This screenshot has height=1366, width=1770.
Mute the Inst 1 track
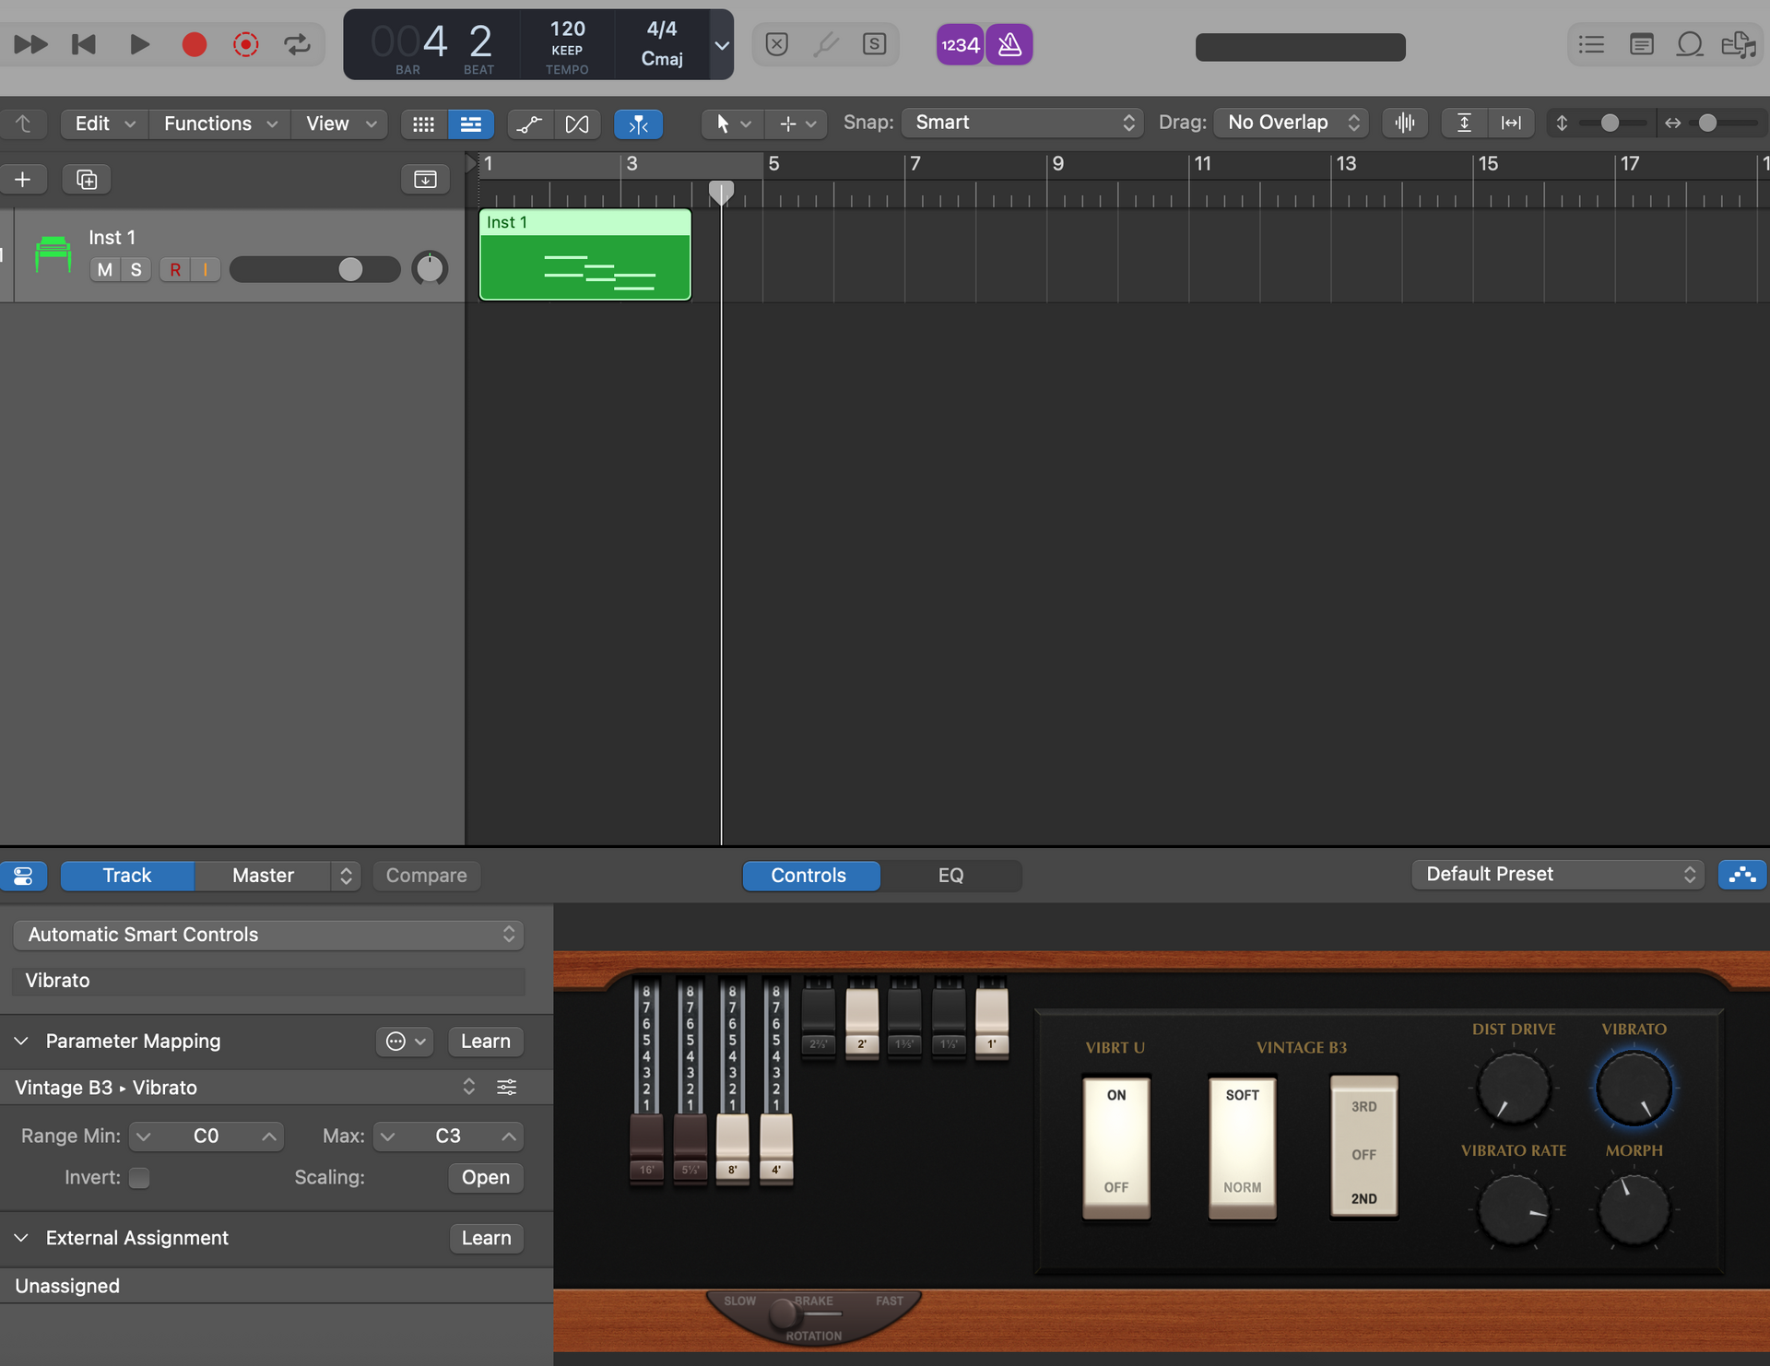[x=105, y=269]
